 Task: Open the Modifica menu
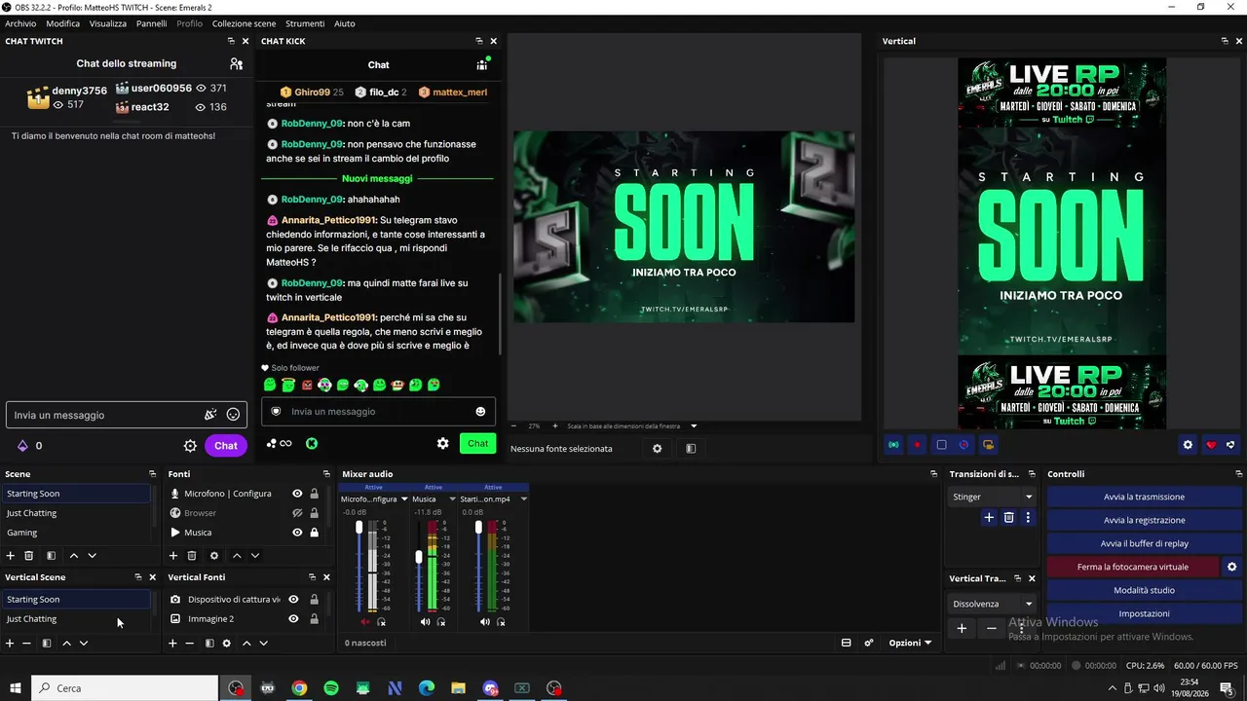click(63, 23)
